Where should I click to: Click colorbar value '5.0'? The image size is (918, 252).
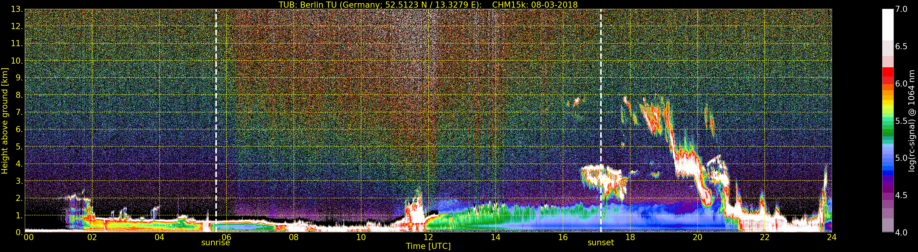(901, 158)
